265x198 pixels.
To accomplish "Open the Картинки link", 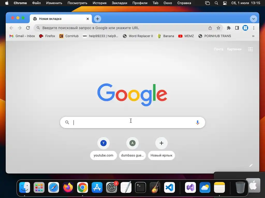I will [234, 49].
